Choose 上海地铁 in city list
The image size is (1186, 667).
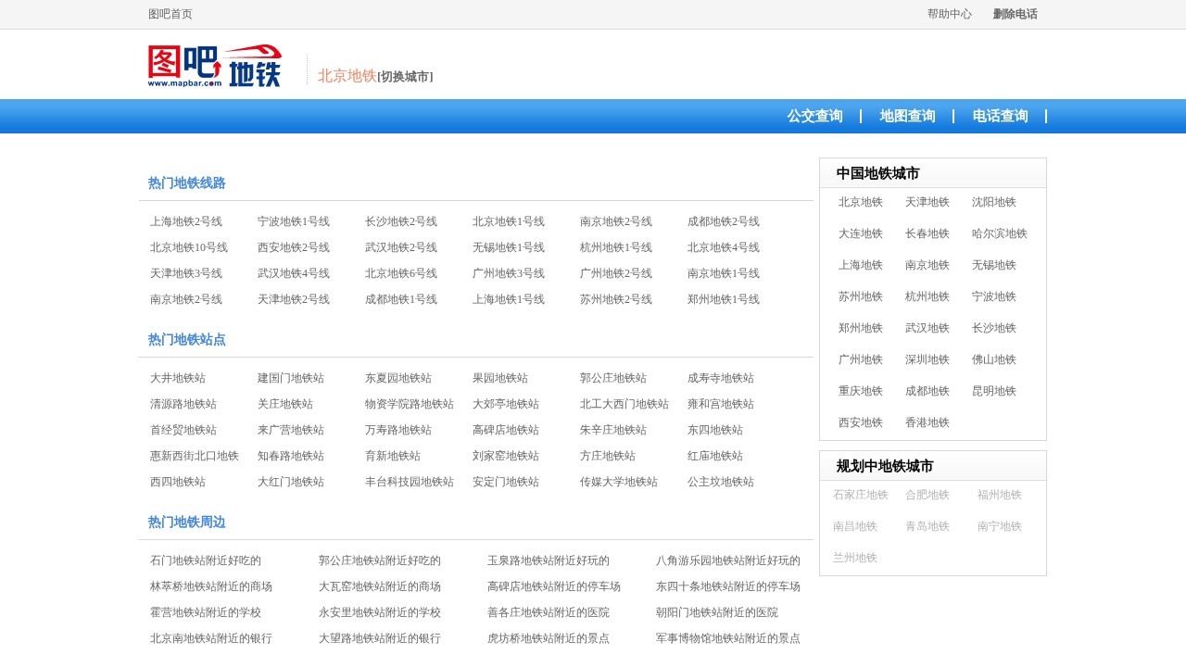861,265
